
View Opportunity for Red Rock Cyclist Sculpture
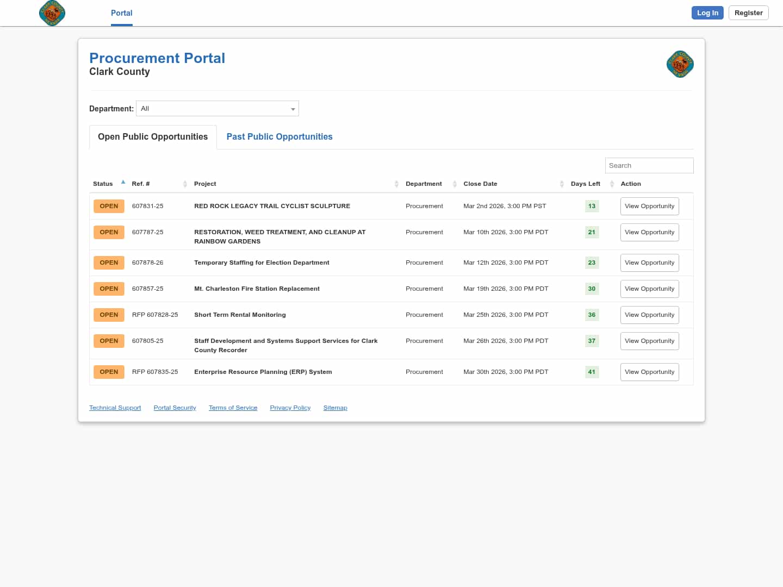649,207
